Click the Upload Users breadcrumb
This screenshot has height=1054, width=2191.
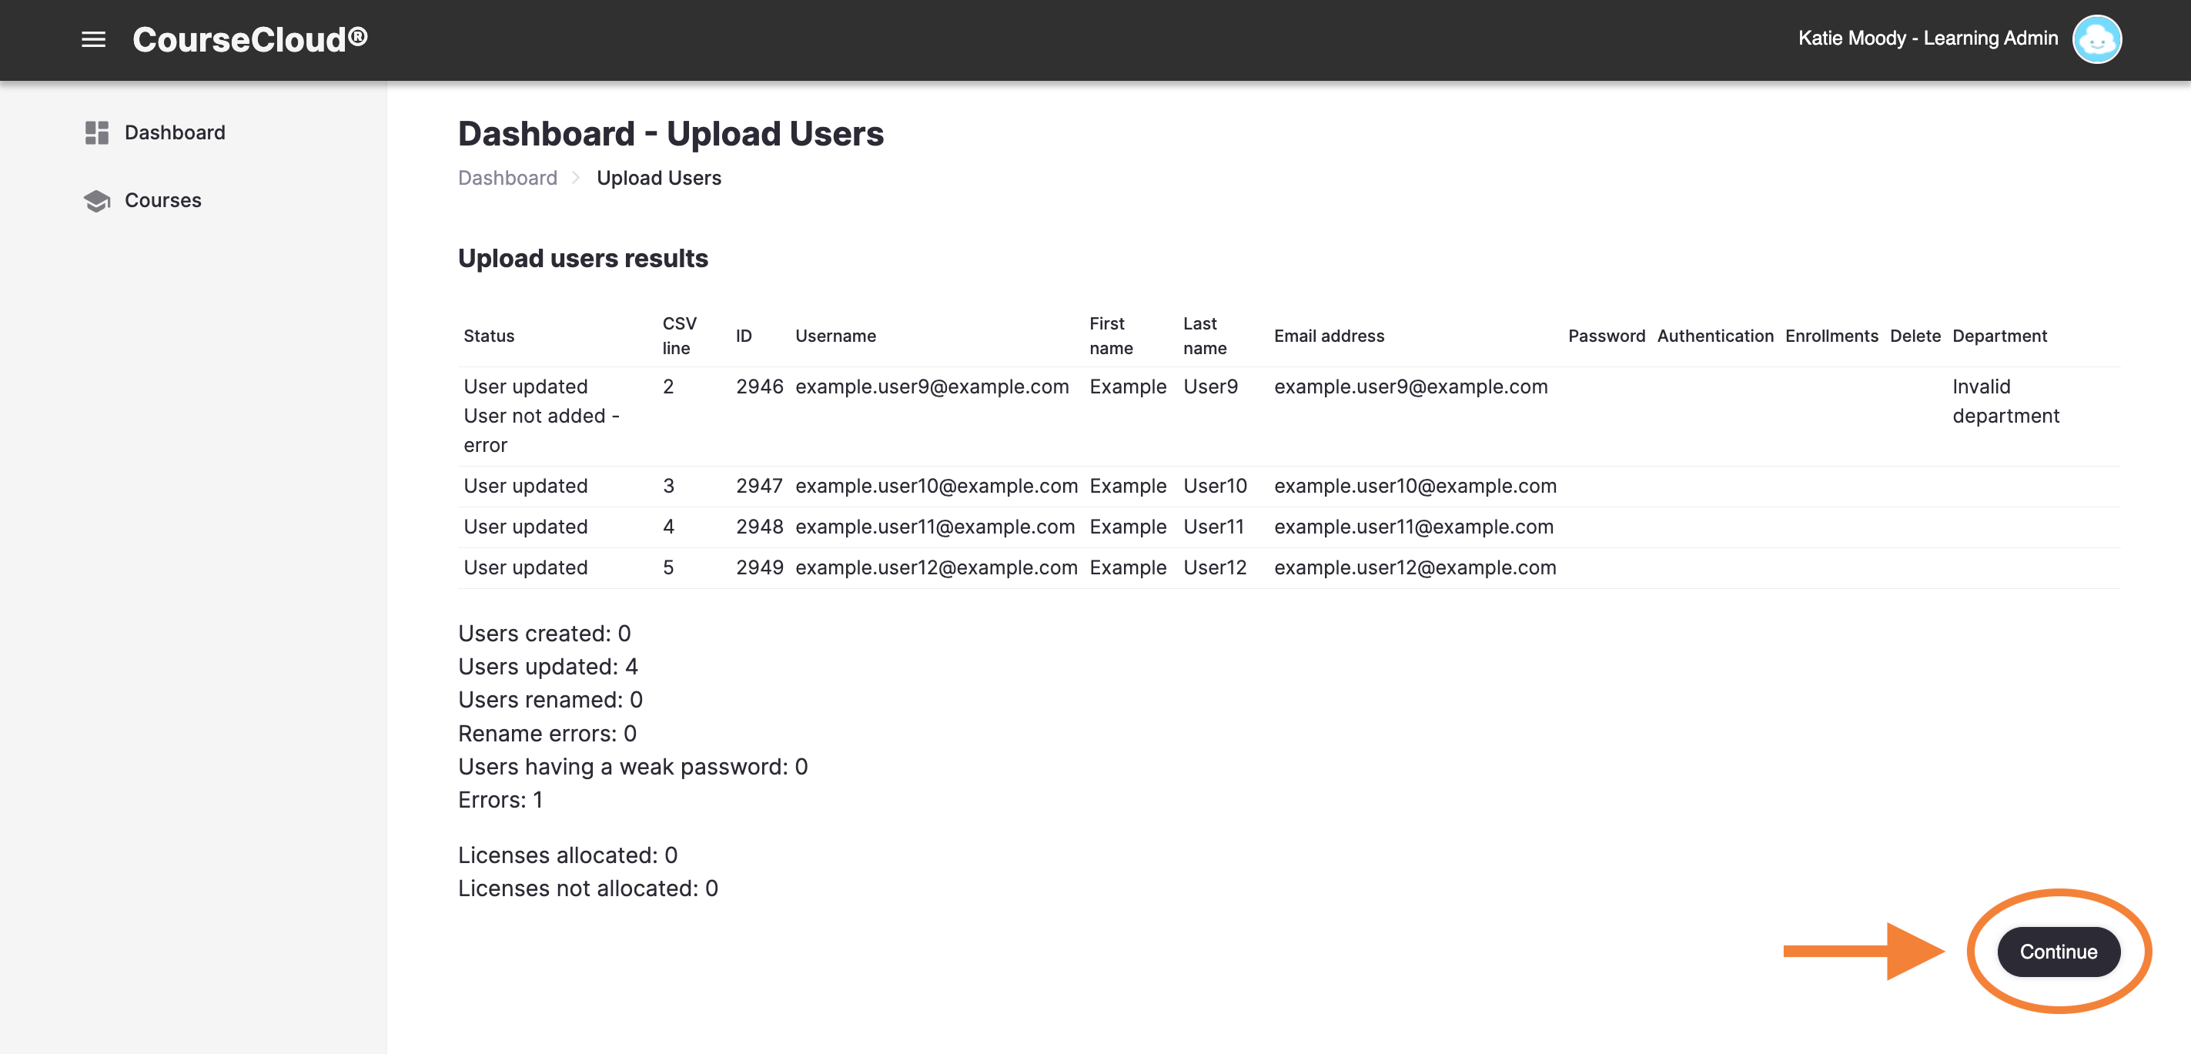click(x=658, y=178)
